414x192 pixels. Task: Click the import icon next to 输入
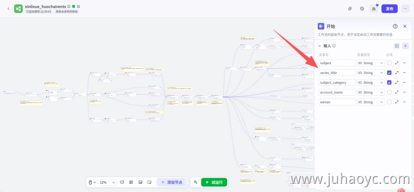pos(396,46)
